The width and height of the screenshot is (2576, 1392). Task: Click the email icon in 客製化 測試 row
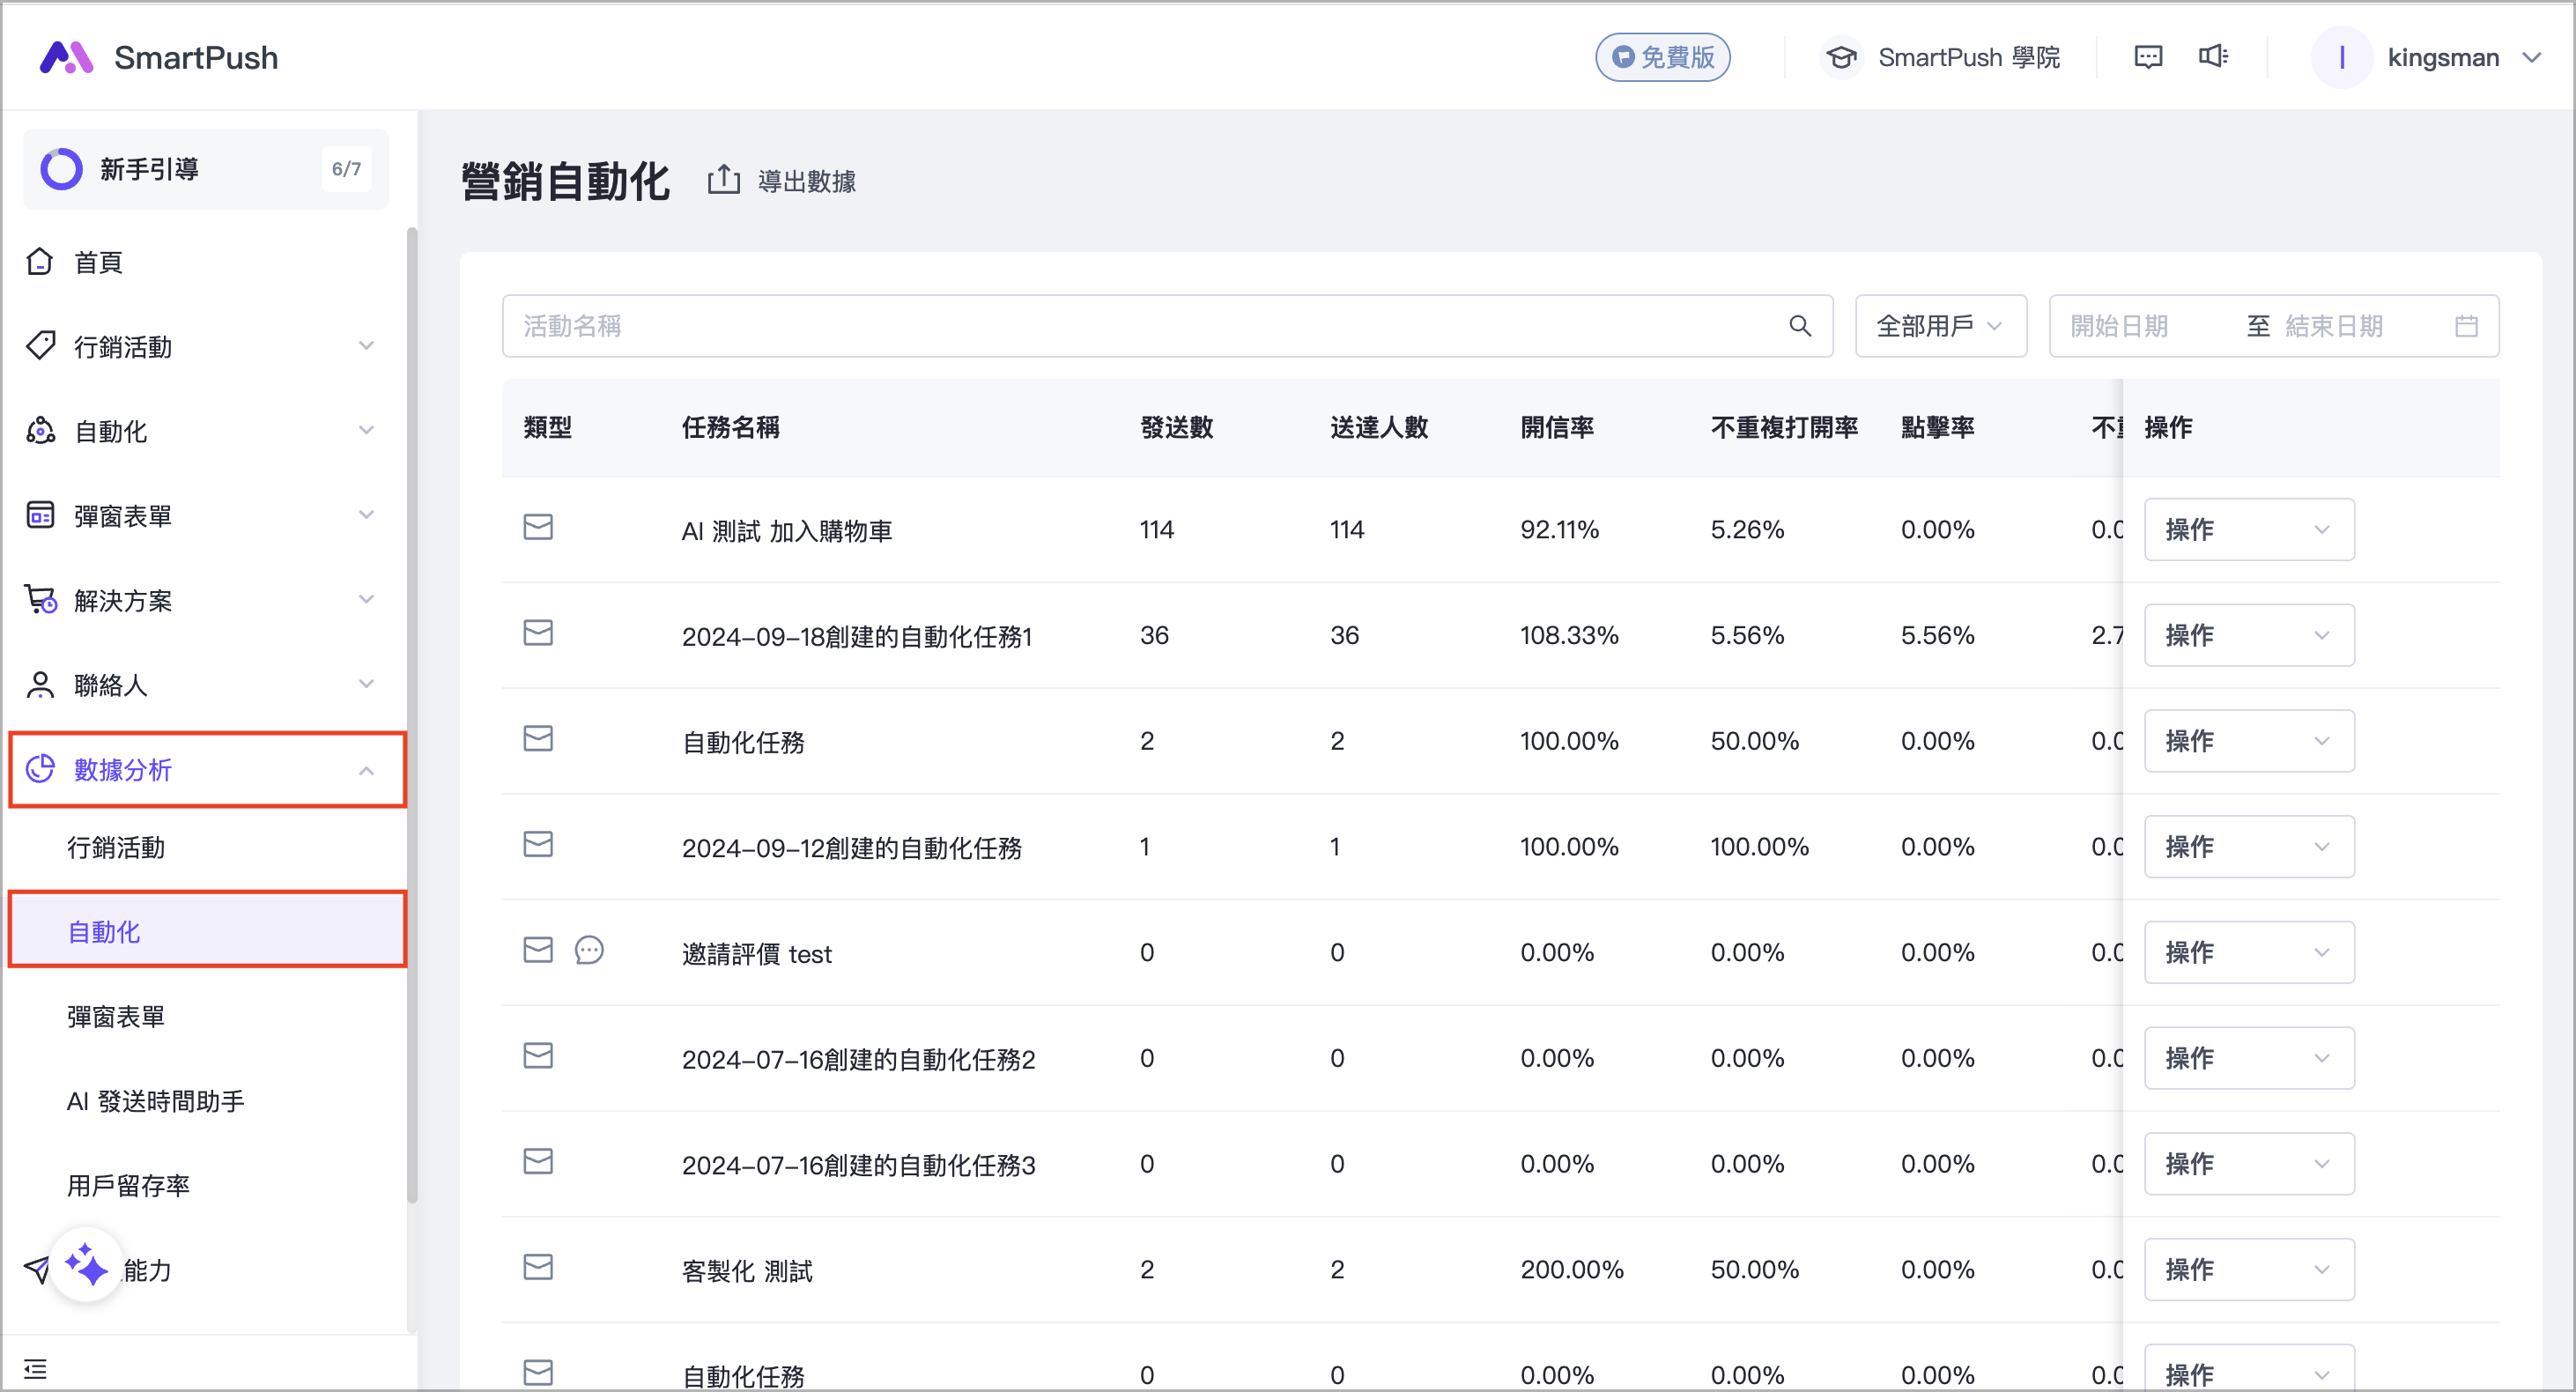point(538,1267)
